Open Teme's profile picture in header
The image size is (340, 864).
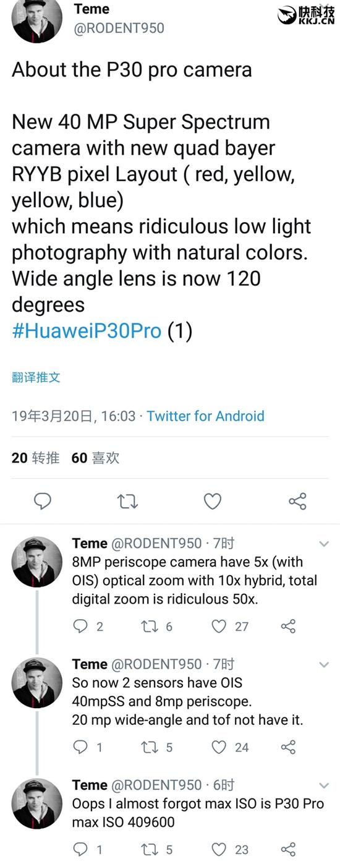pyautogui.click(x=37, y=19)
